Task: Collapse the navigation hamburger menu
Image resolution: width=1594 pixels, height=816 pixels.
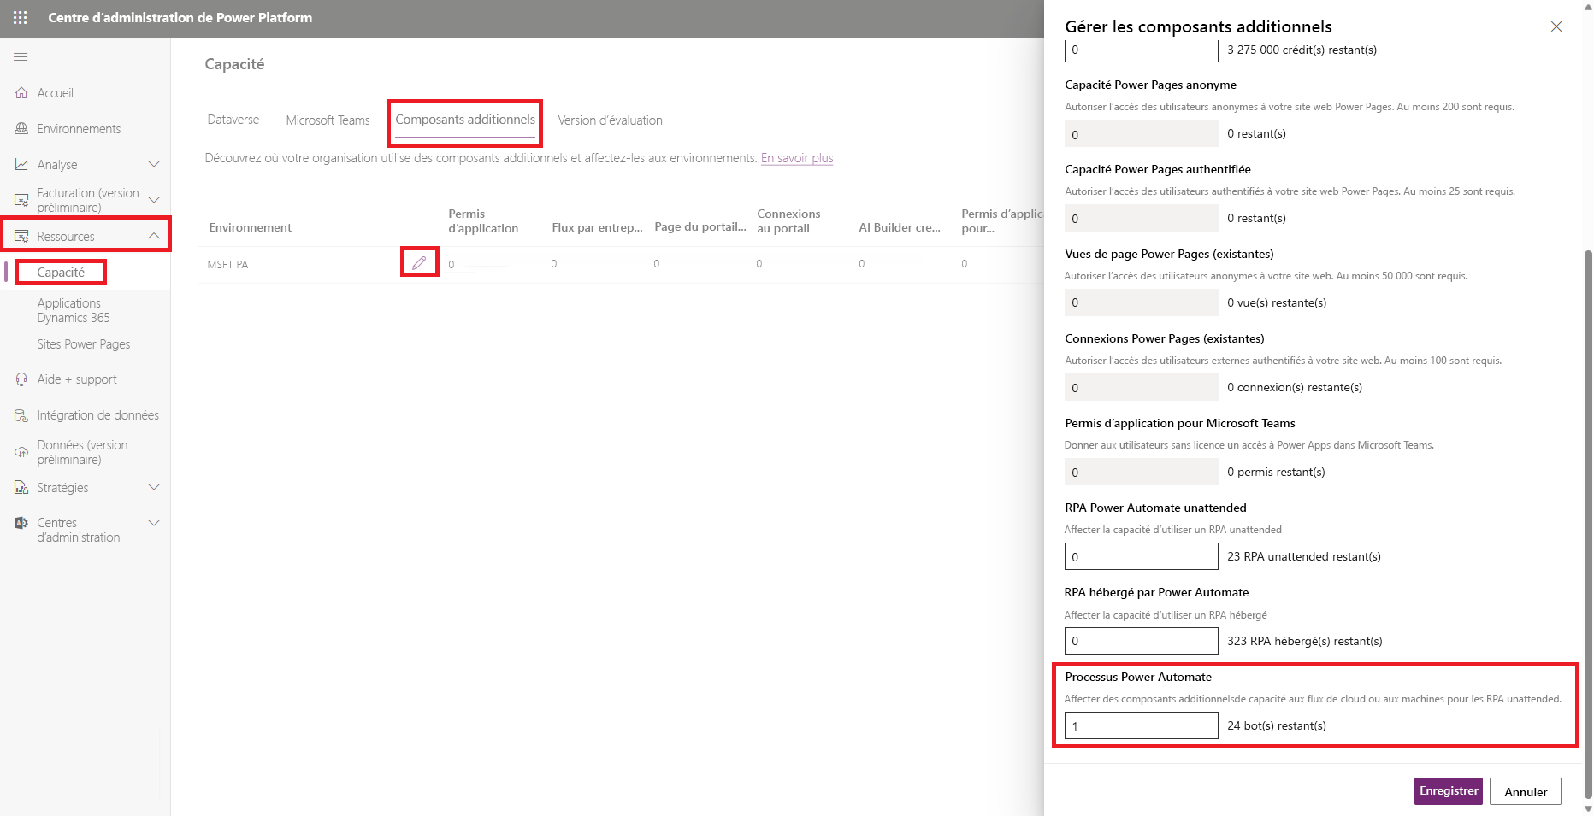Action: [21, 57]
